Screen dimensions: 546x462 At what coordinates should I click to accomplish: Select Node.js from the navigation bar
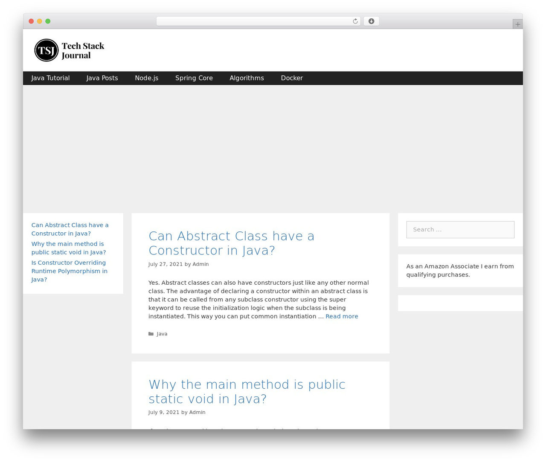click(x=147, y=78)
